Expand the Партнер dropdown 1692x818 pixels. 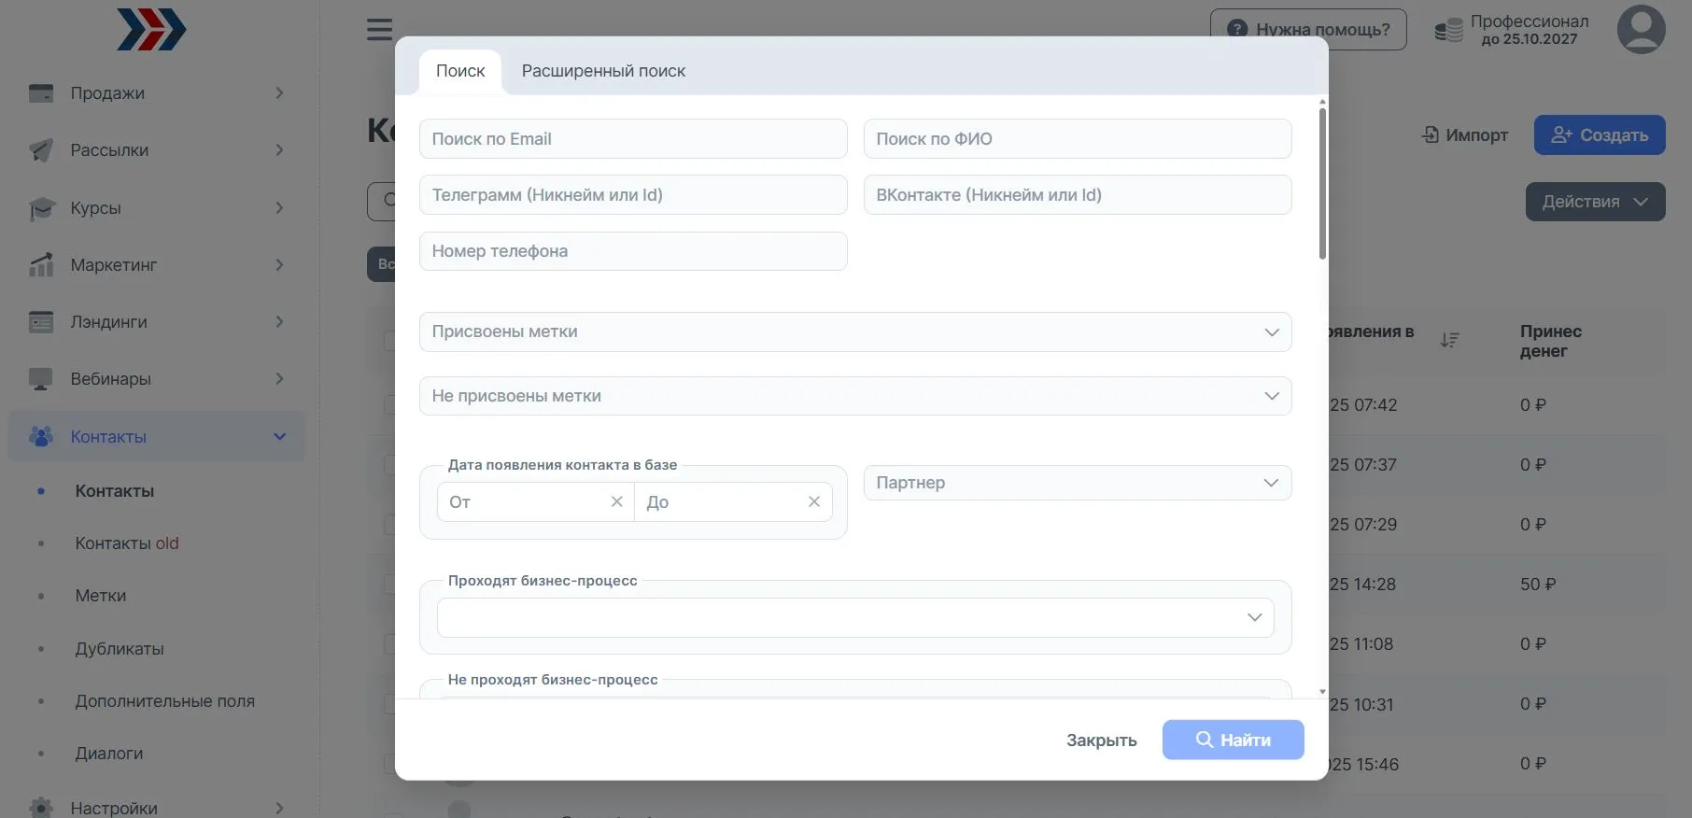click(1077, 483)
